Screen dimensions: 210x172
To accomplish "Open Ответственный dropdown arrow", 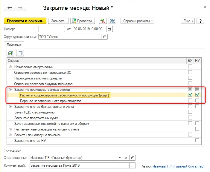I will [x=120, y=158].
